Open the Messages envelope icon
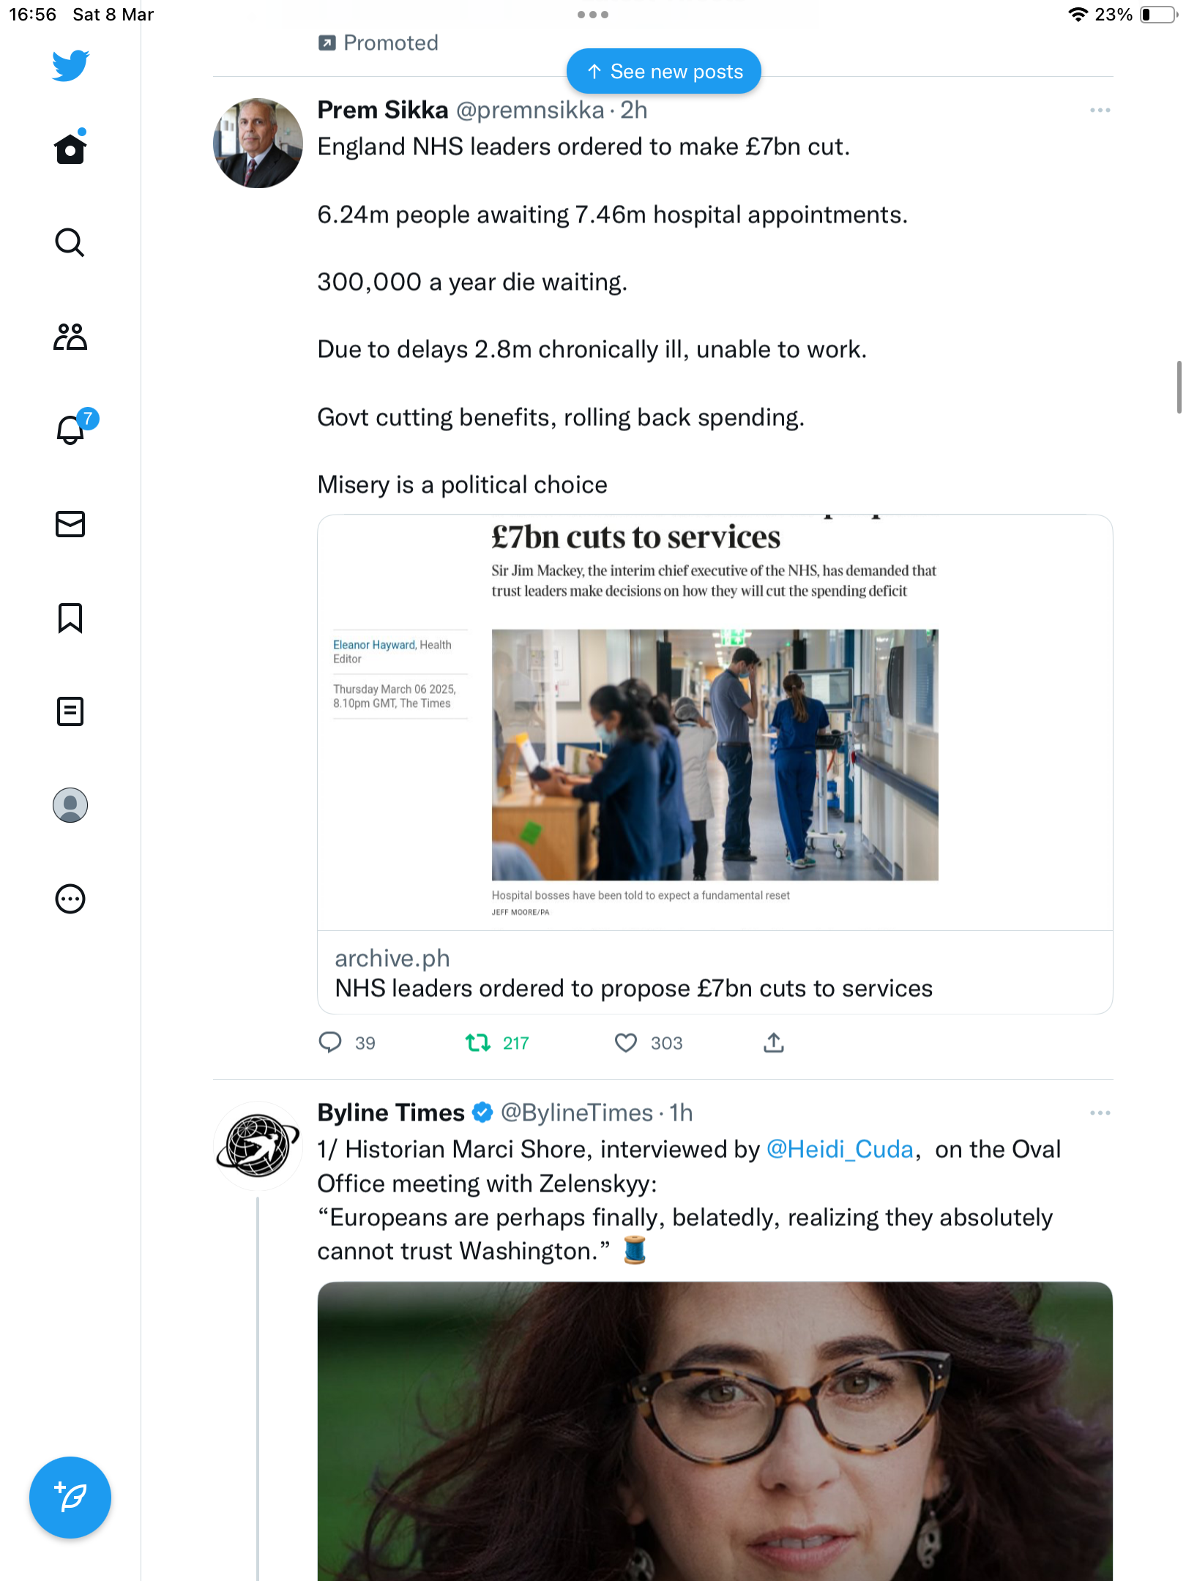This screenshot has height=1581, width=1186. click(70, 524)
